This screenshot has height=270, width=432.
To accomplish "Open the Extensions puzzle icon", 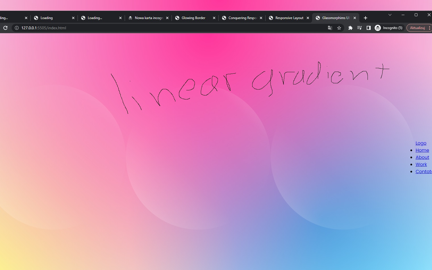I will click(350, 28).
